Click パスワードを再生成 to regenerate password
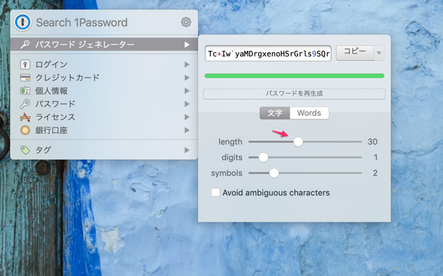443x276 pixels. (x=294, y=94)
